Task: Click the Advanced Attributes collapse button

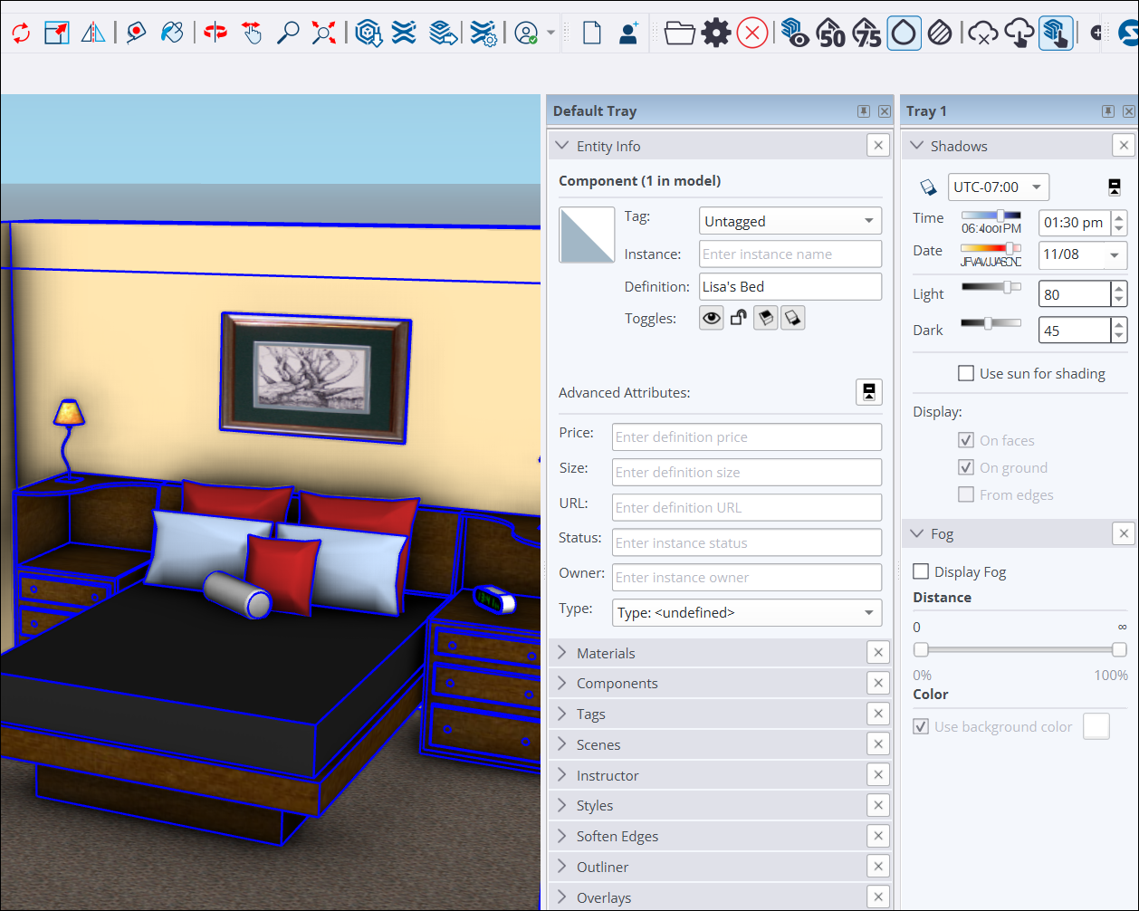Action: [868, 392]
